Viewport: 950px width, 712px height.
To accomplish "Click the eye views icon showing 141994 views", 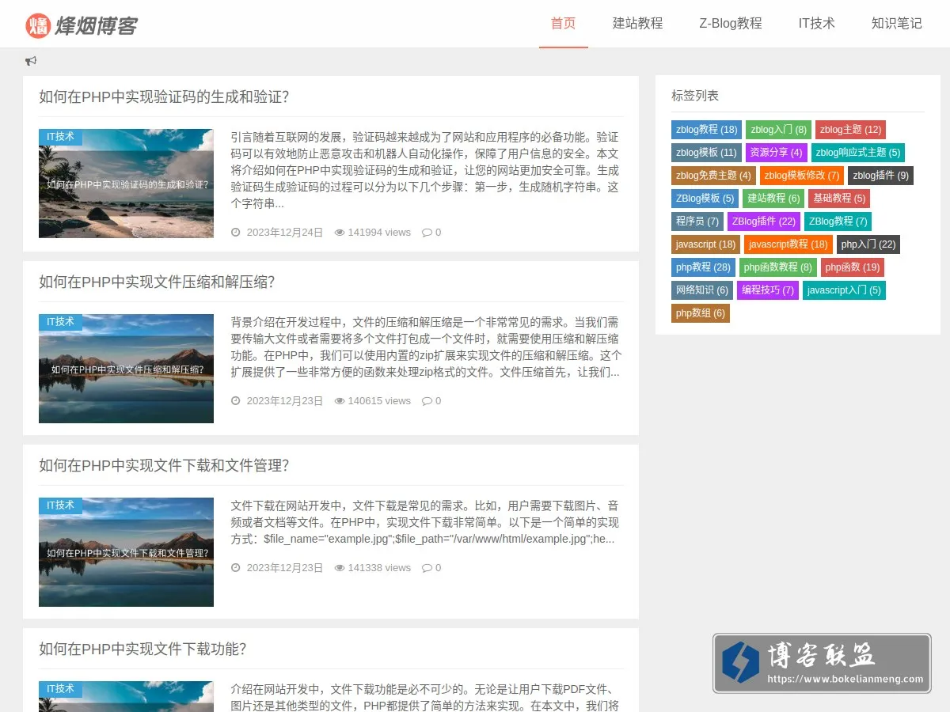I will point(340,233).
